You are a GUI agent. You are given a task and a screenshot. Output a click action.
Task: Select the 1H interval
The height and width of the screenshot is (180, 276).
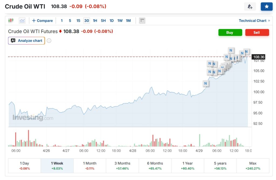95,20
